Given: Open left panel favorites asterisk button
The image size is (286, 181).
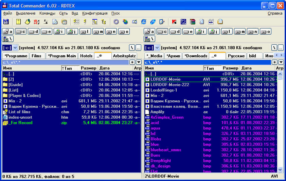Looking at the screenshot, I should point(132,62).
